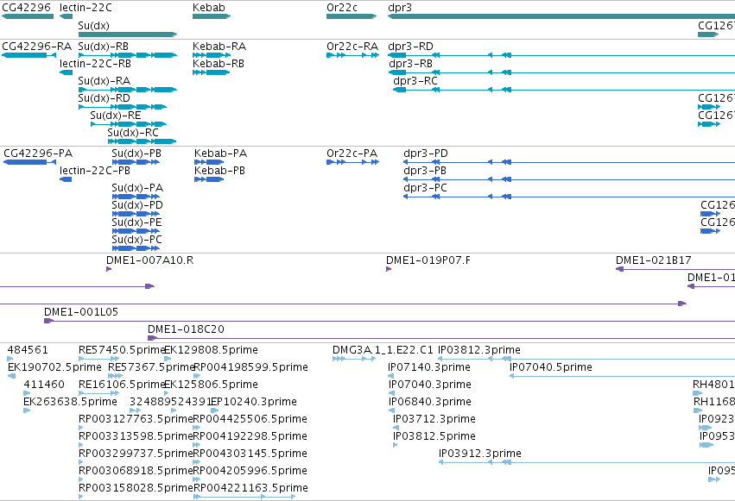Click the RP003313598.5prime label
The image size is (735, 501).
136,437
